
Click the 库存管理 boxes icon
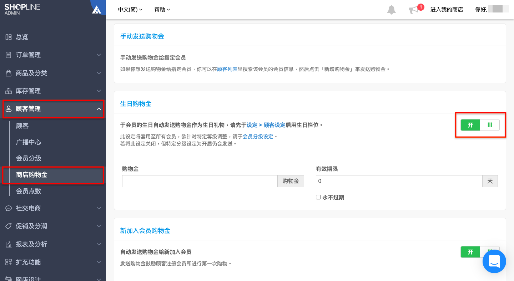(9, 91)
